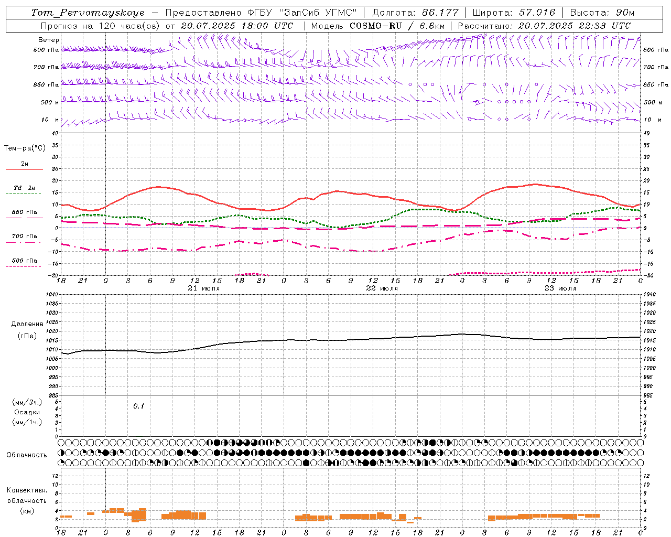671x537 pixels.
Task: Click the 0.1 precipitation value
Action: coord(138,406)
